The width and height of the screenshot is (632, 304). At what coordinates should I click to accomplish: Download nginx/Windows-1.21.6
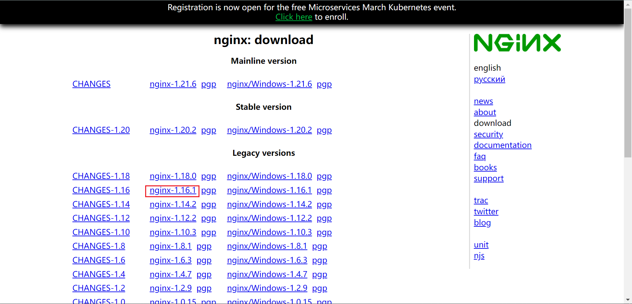[x=269, y=84]
